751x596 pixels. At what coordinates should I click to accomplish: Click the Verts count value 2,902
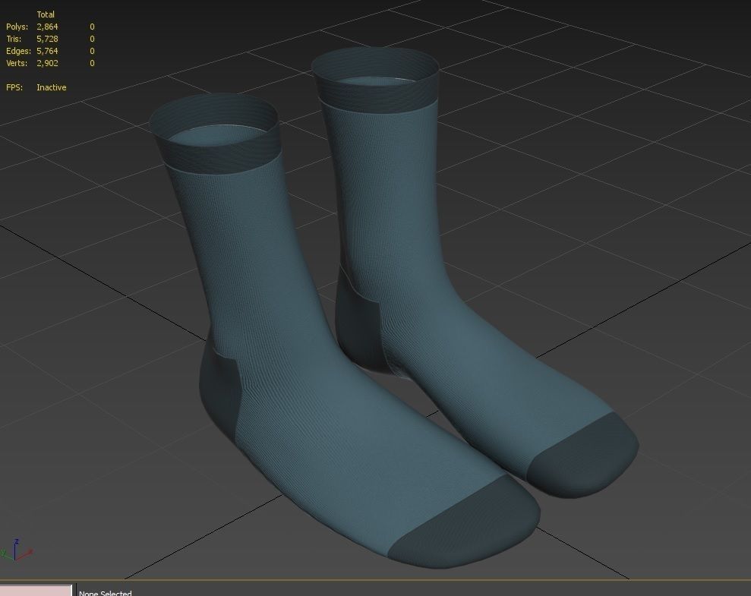47,63
